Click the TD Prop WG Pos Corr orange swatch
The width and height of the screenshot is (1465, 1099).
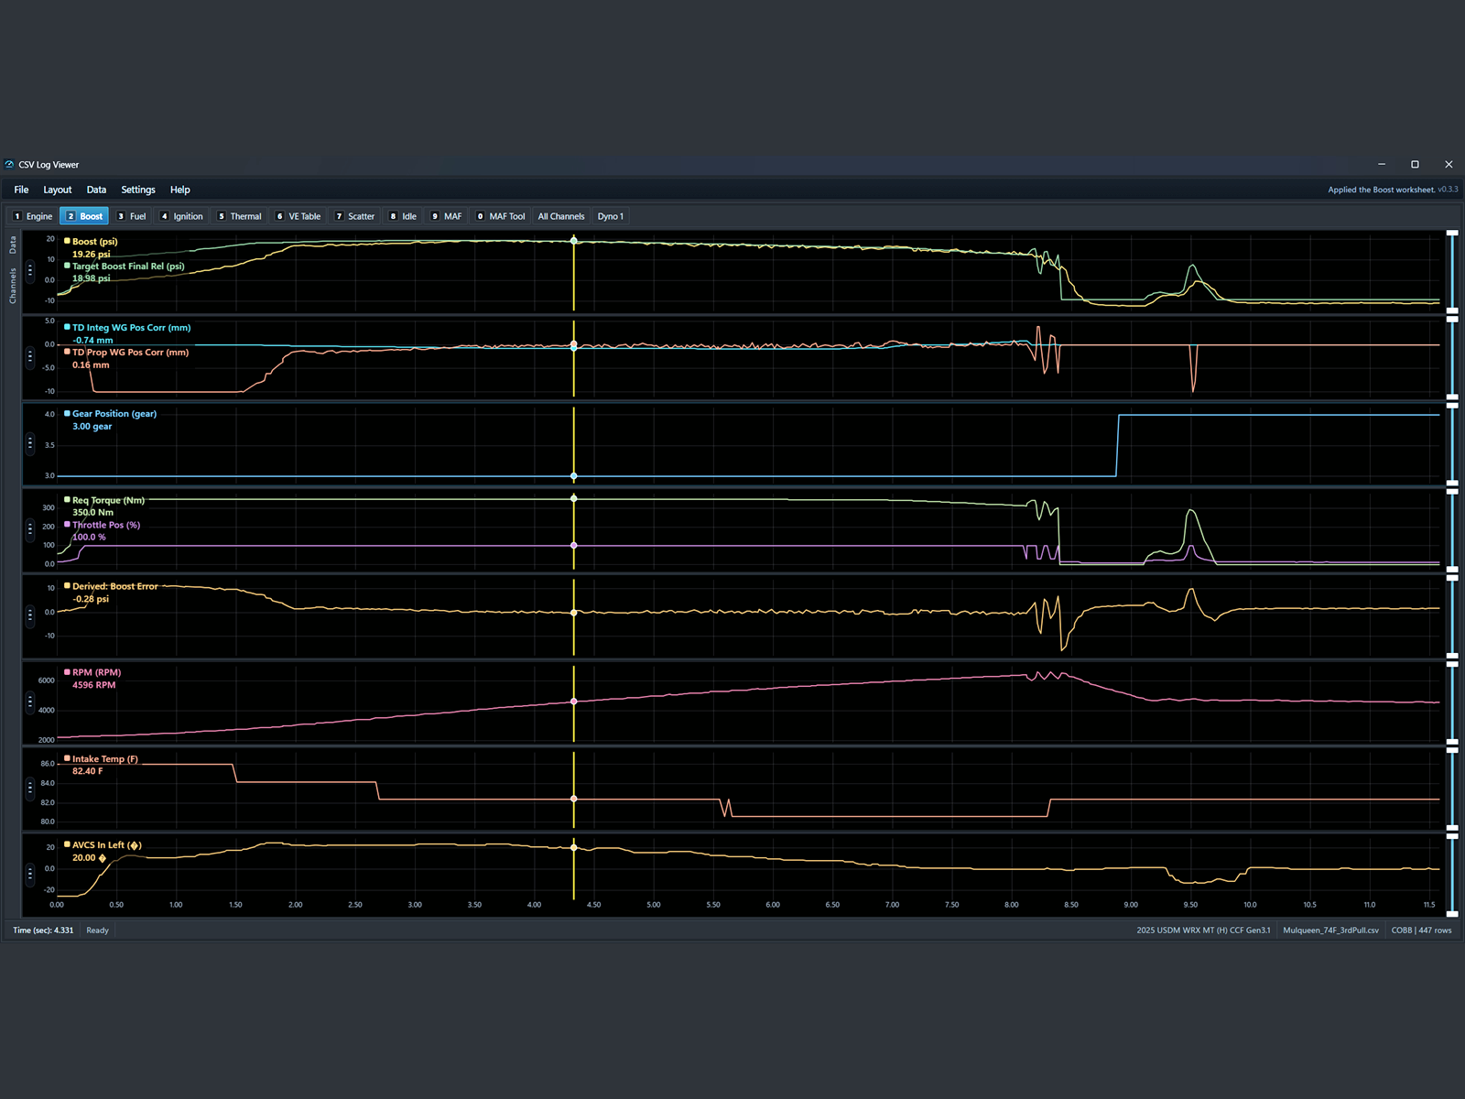coord(67,352)
